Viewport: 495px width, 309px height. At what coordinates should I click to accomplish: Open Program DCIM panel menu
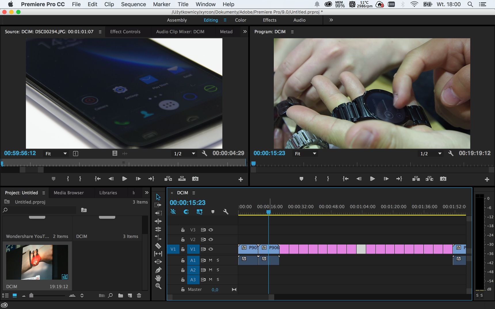(x=292, y=32)
